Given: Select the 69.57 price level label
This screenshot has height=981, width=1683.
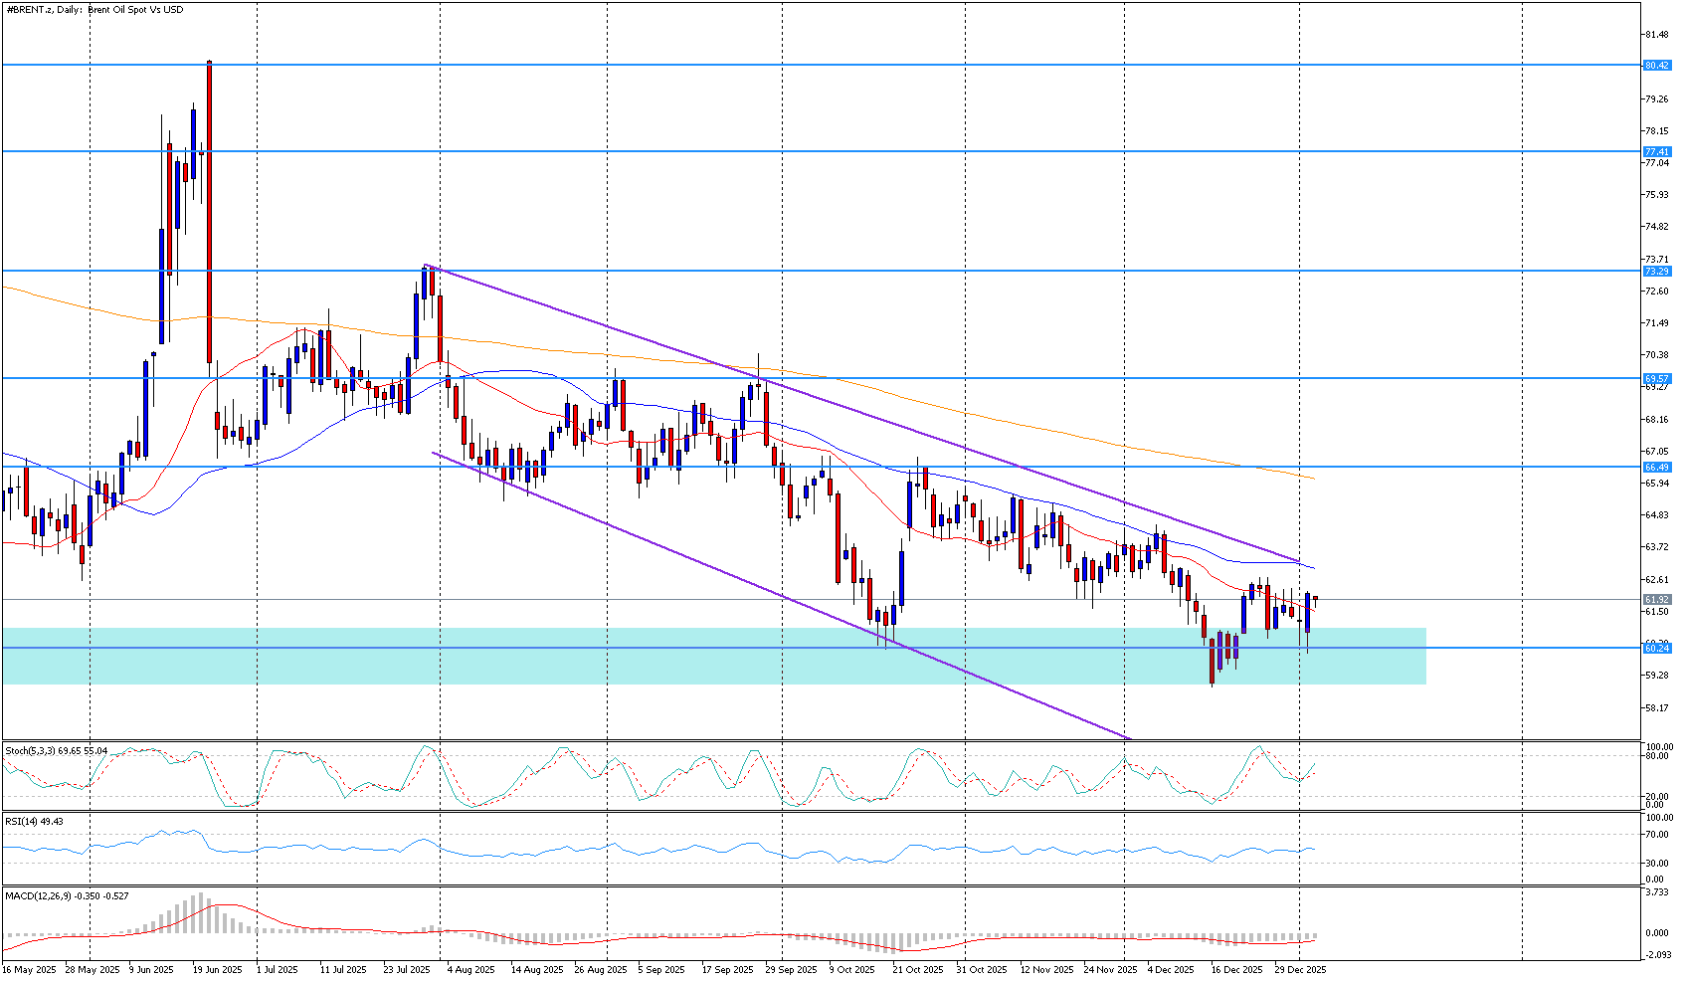Looking at the screenshot, I should [x=1656, y=379].
